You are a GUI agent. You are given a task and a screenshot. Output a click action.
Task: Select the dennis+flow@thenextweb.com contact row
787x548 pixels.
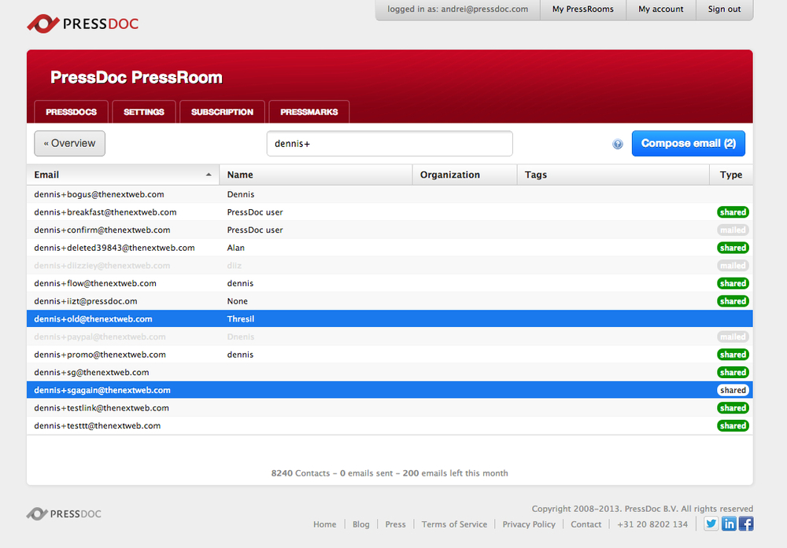(x=95, y=283)
